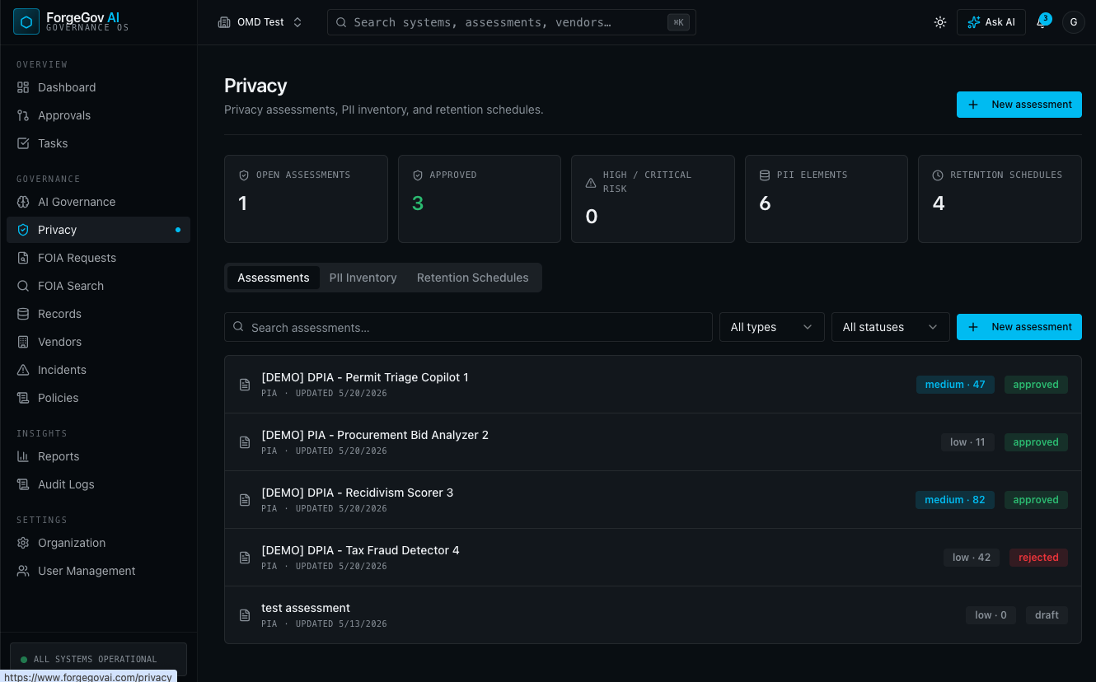
Task: Open FOIA Search magnifier icon
Action: click(23, 286)
